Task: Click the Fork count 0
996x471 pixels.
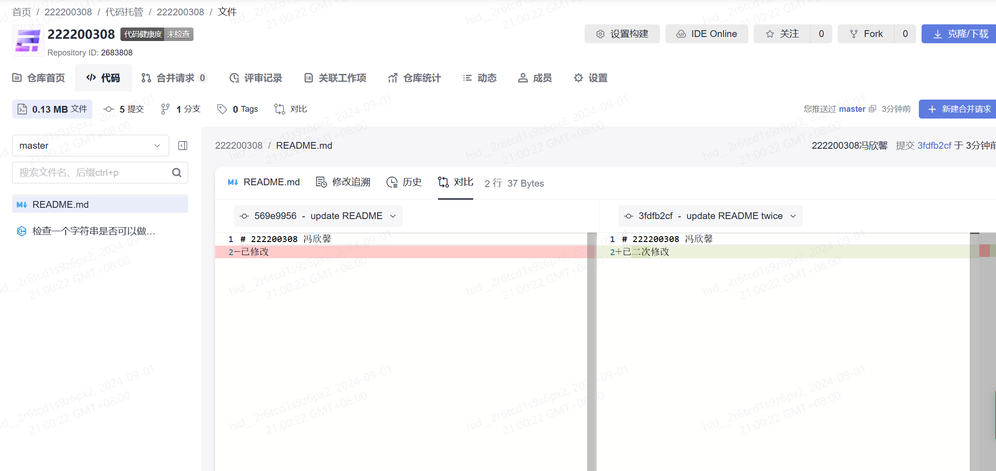Action: [x=905, y=34]
